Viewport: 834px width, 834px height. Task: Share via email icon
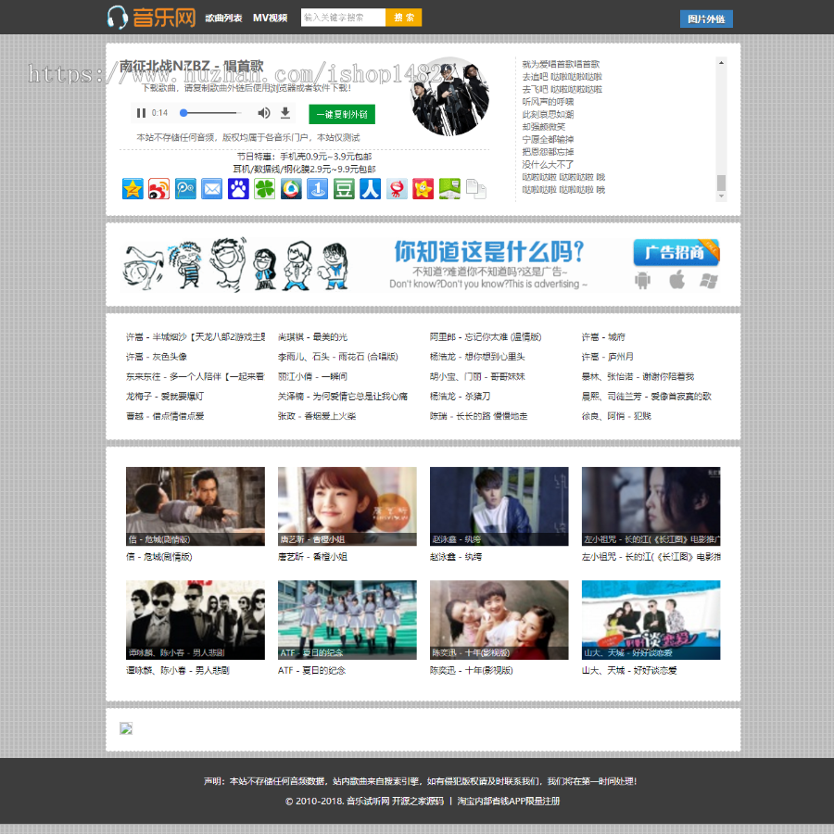[212, 189]
